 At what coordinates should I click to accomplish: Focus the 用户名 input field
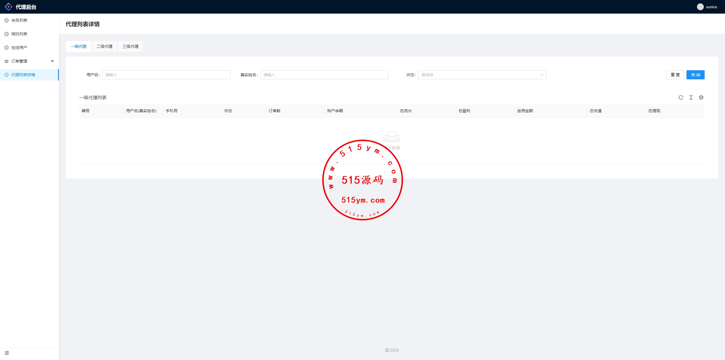(166, 75)
